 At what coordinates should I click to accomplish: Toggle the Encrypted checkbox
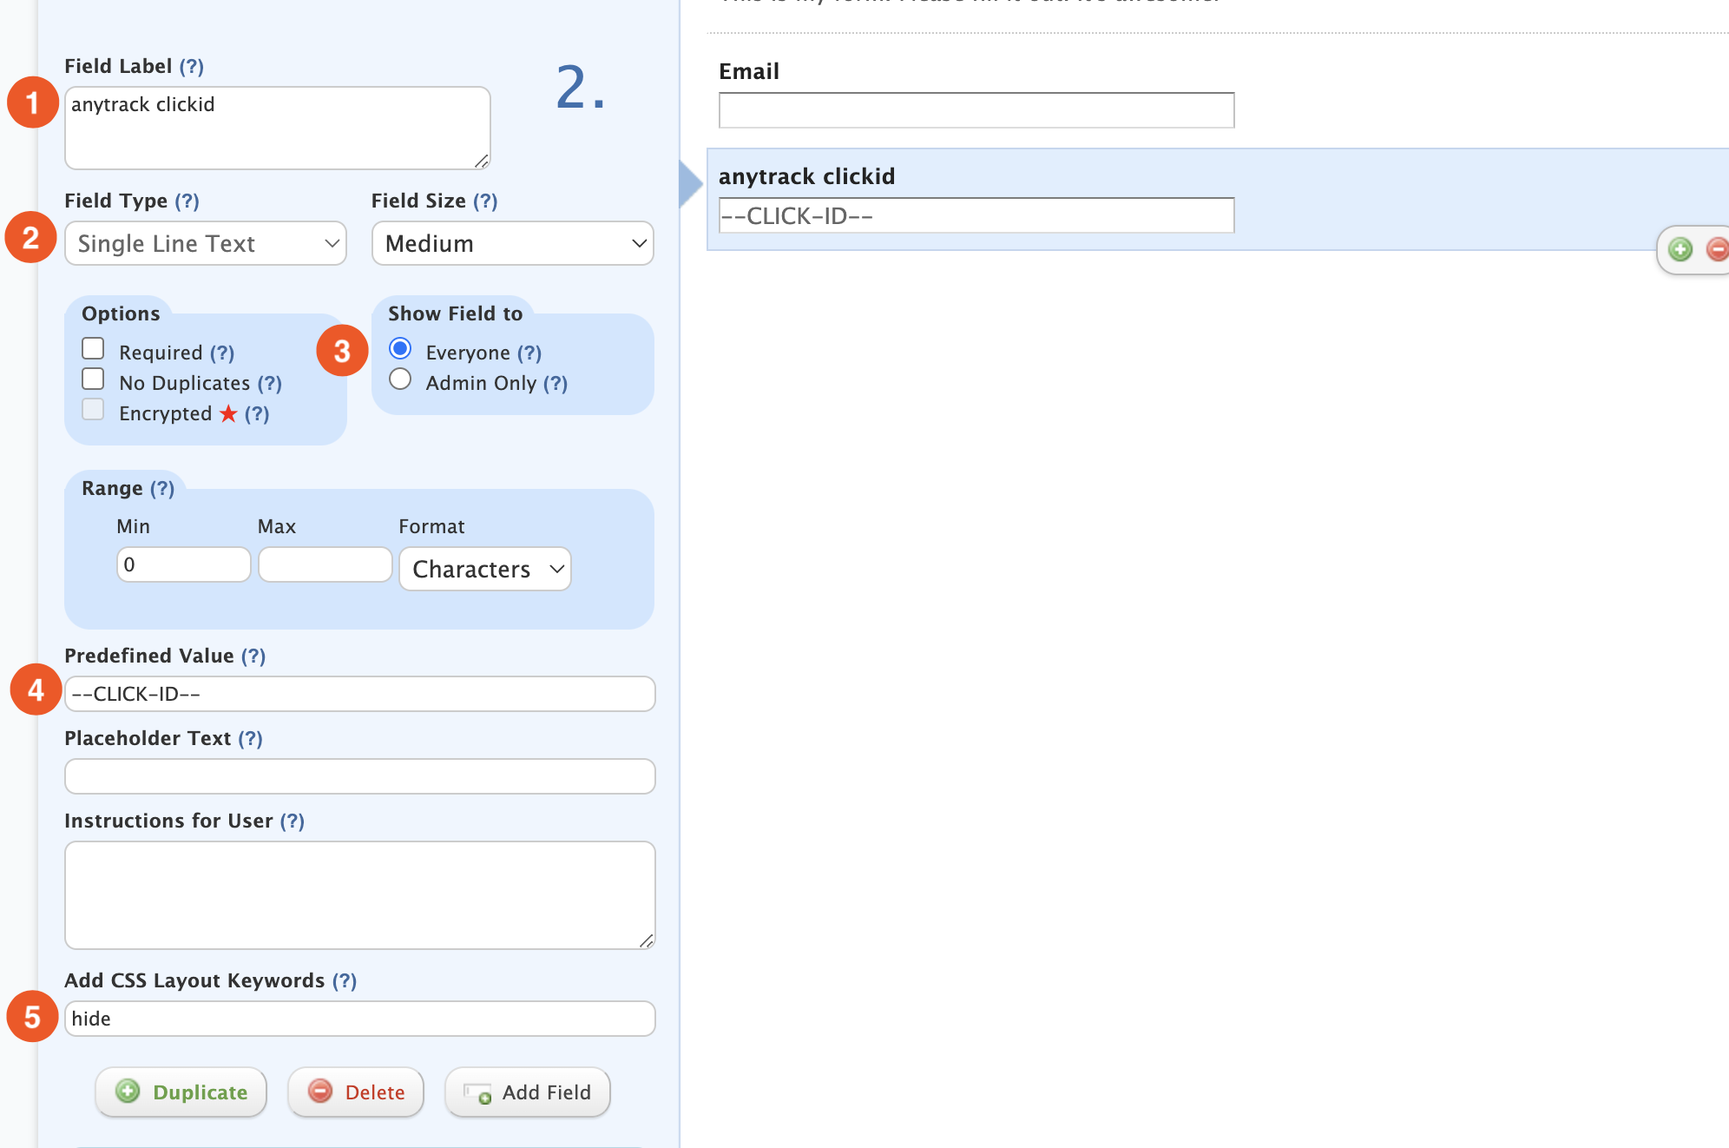pos(93,410)
